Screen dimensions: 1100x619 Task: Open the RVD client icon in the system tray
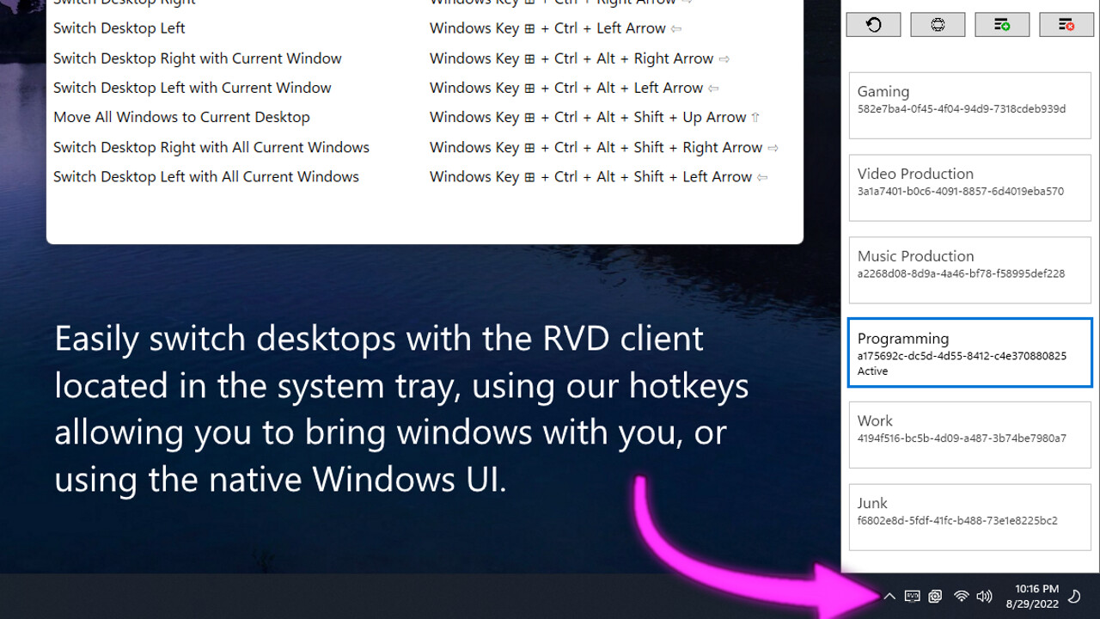click(912, 596)
